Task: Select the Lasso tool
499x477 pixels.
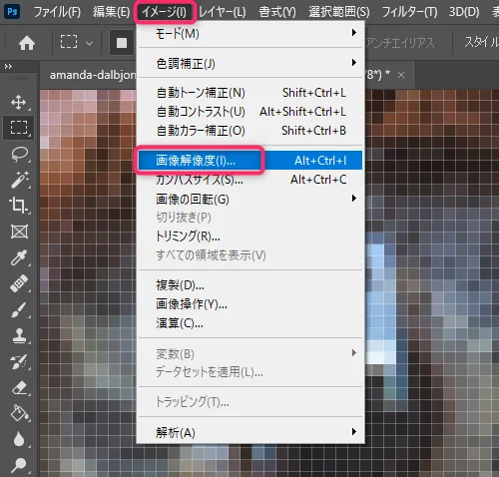Action: 19,154
